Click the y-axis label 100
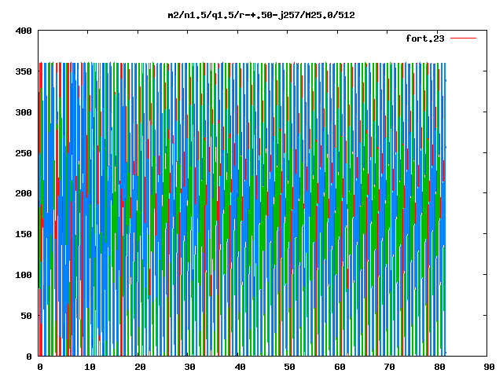Screen dimensions: 503x377 24,275
